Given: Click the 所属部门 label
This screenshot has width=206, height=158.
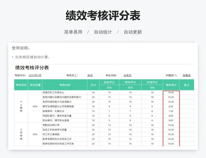Looking at the screenshot, I should [171, 75].
